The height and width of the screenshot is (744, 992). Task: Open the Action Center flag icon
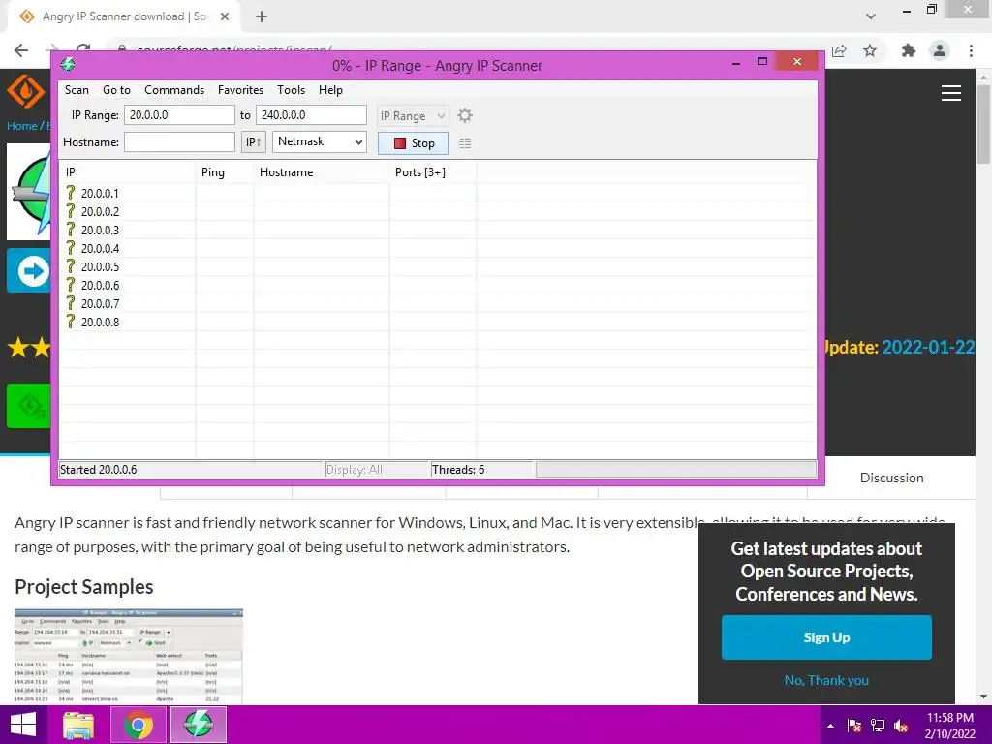pos(854,726)
